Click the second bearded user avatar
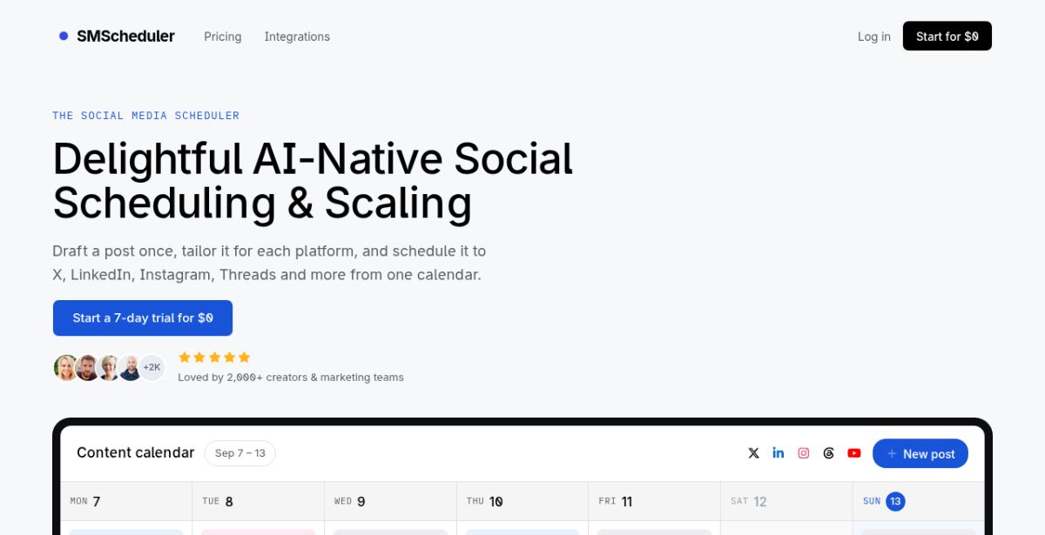1045x535 pixels. [x=88, y=368]
